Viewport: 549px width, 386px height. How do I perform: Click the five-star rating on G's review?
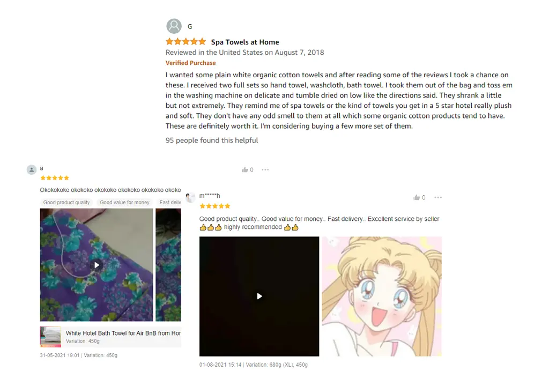186,42
